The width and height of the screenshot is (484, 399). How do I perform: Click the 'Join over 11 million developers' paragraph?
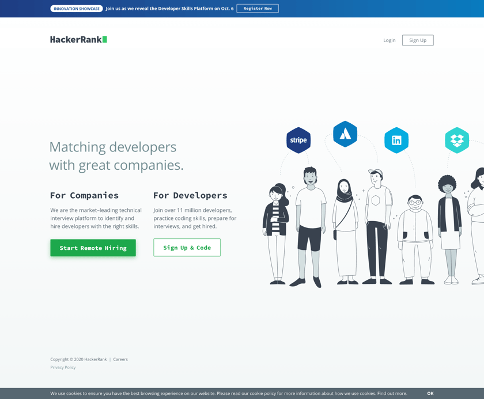click(x=195, y=218)
